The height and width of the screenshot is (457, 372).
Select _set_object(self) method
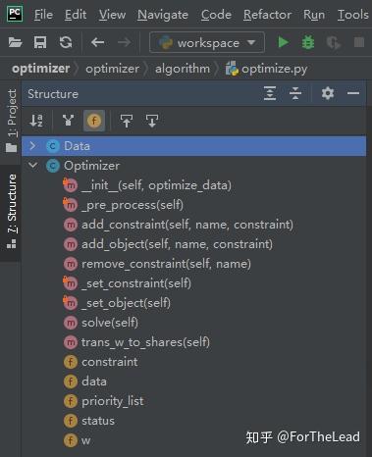[193, 303]
